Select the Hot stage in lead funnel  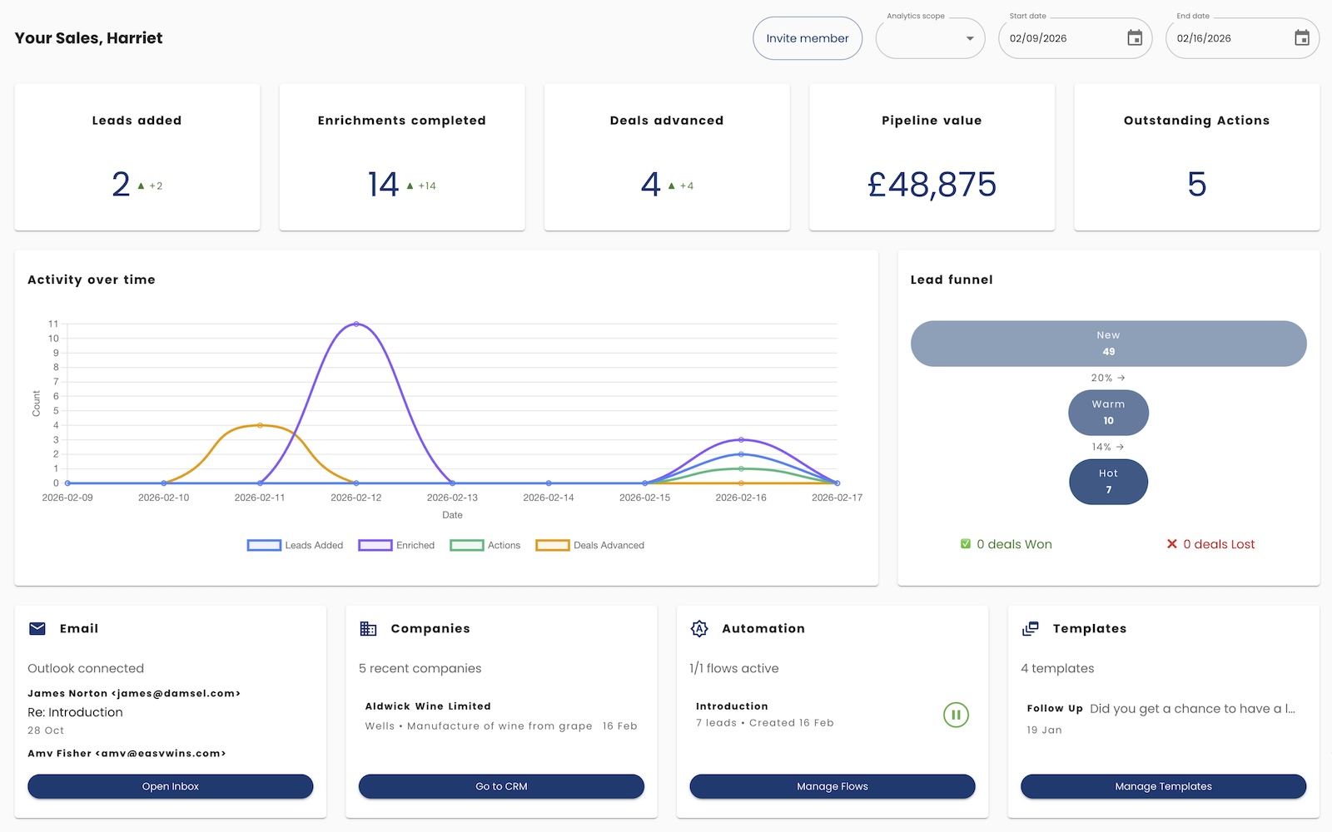(1109, 482)
